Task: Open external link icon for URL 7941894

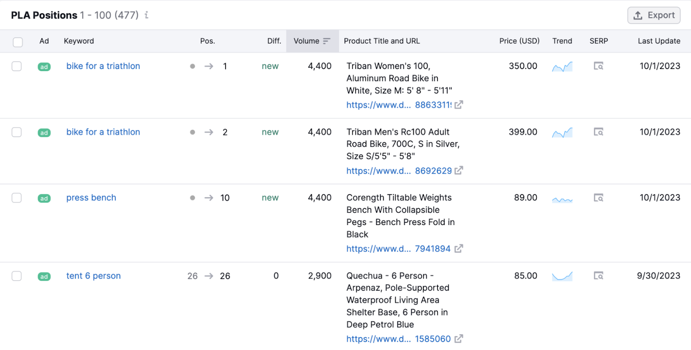Action: [459, 249]
